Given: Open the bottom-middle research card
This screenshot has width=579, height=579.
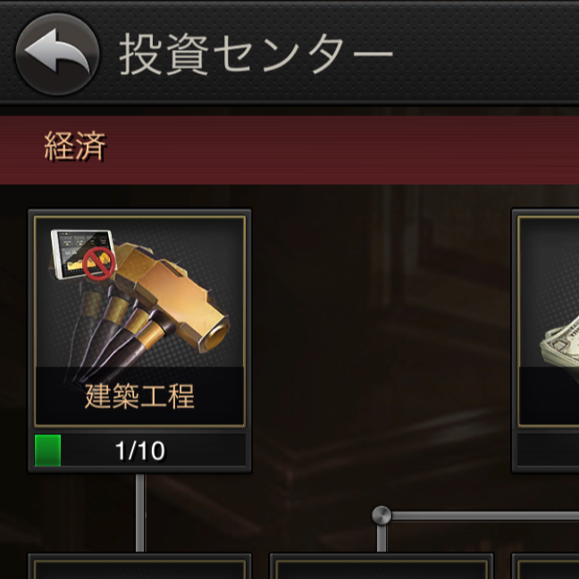Looking at the screenshot, I should pyautogui.click(x=382, y=566).
